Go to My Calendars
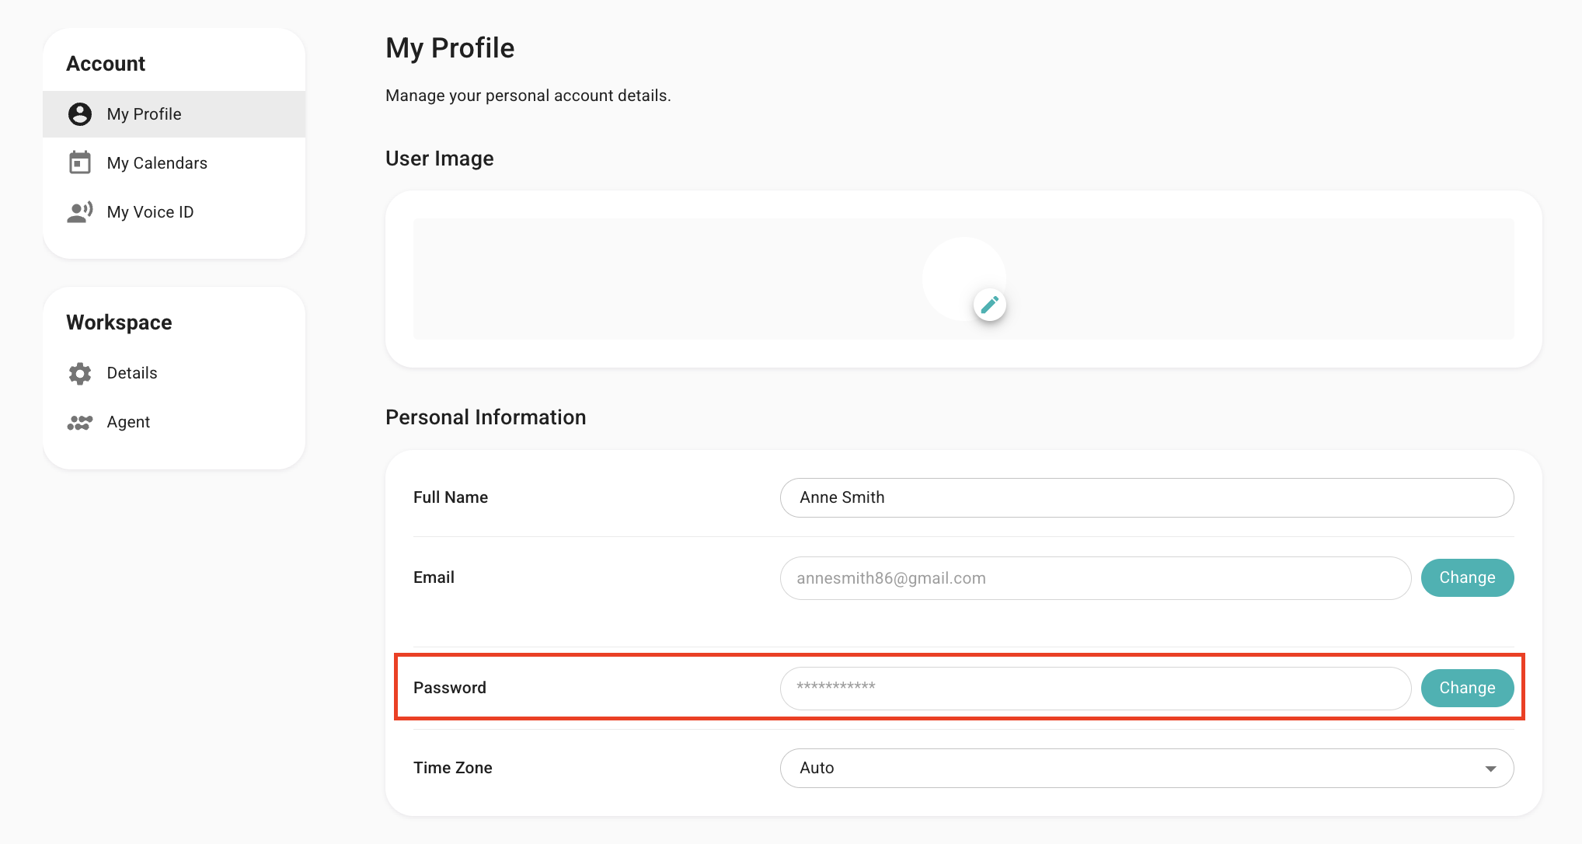 tap(174, 163)
